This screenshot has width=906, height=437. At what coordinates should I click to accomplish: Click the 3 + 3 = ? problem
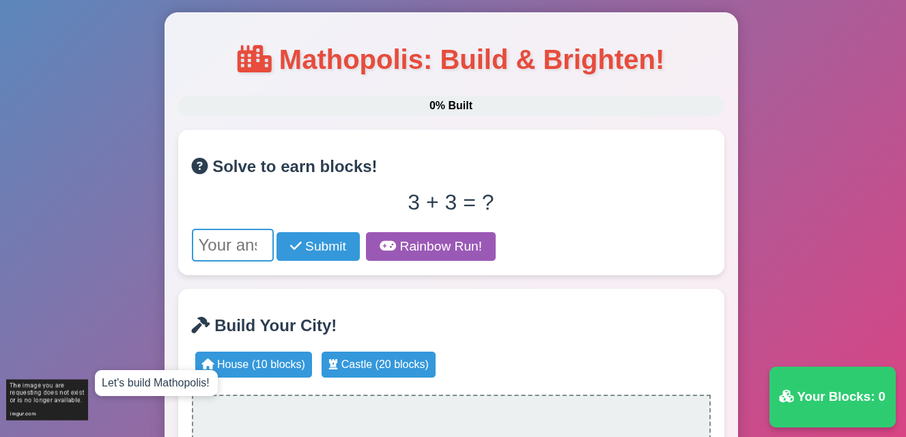(451, 202)
